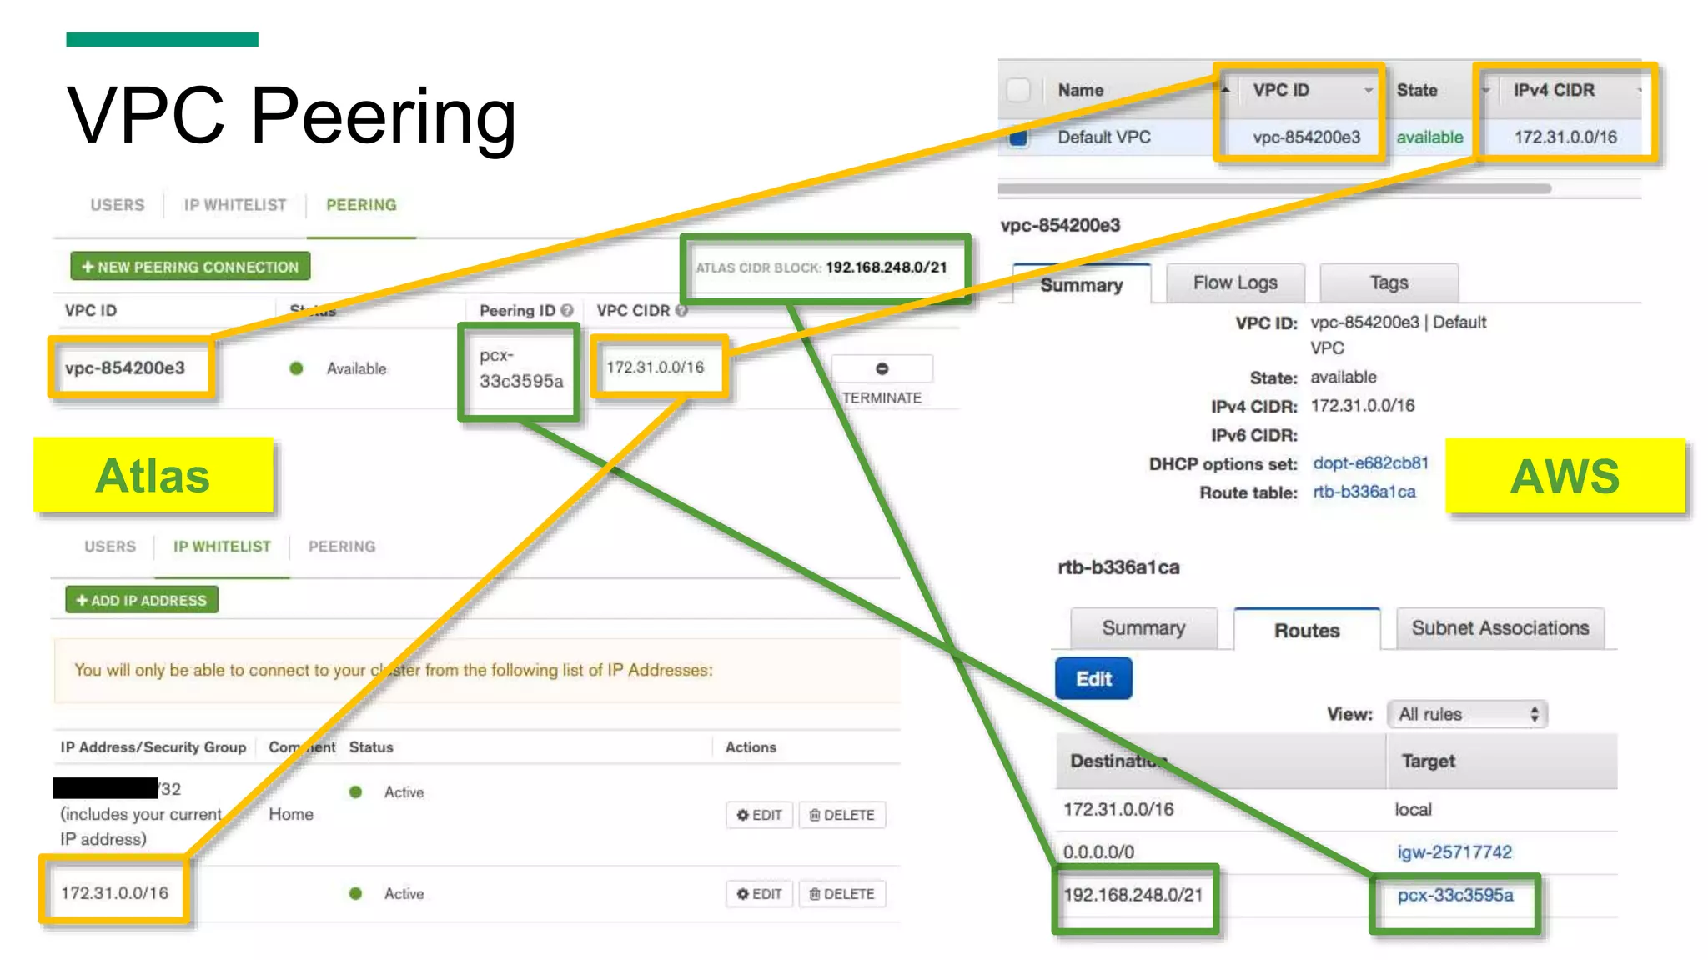The width and height of the screenshot is (1708, 960).
Task: Open the Flow Logs tab
Action: pyautogui.click(x=1235, y=283)
